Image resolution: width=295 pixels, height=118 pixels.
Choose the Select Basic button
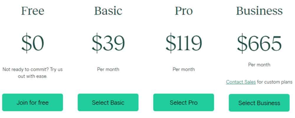(108, 102)
